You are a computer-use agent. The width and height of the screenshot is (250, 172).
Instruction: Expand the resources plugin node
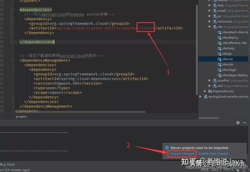(209, 22)
